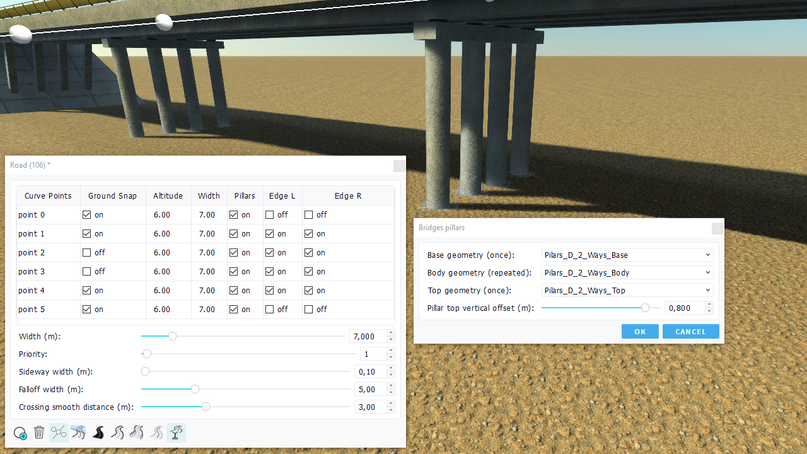Image resolution: width=807 pixels, height=454 pixels.
Task: Toggle the bridge pillars road icon
Action: pos(177,433)
